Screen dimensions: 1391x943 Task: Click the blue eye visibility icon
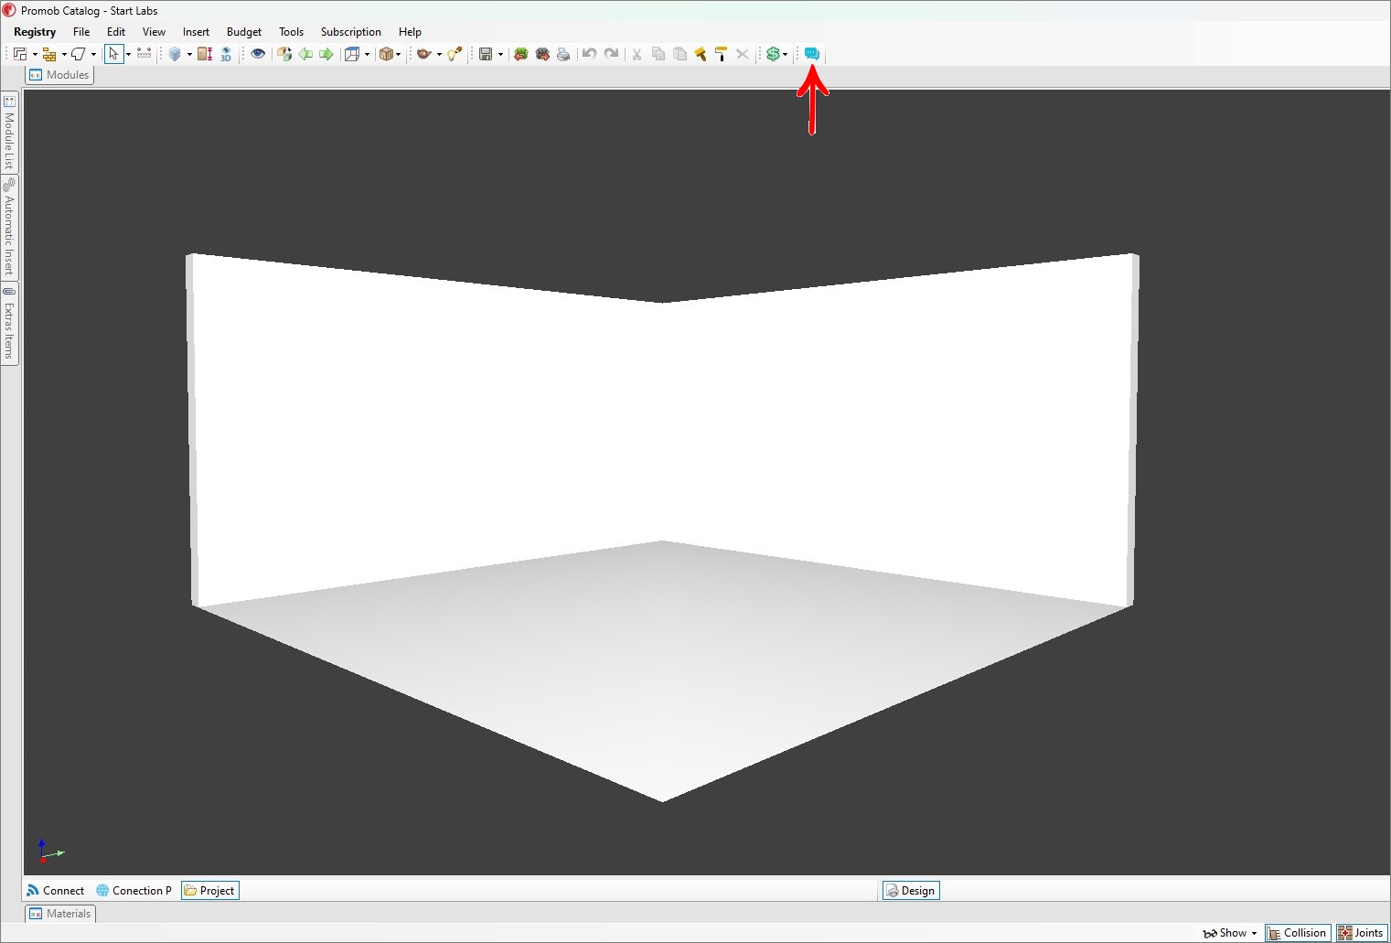point(258,54)
